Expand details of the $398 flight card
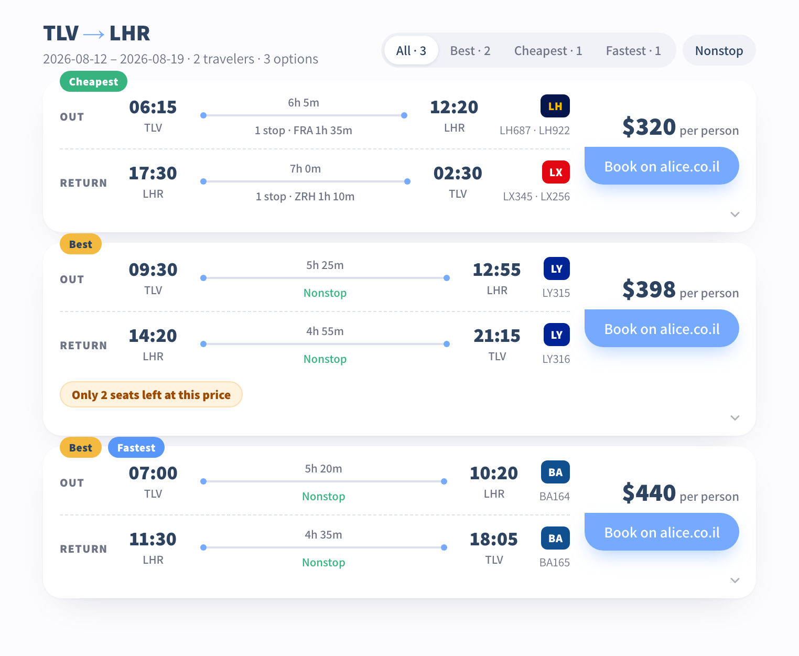 [x=735, y=418]
